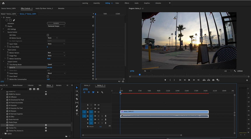The width and height of the screenshot is (251, 139).
Task: Step back one frame
Action: point(185,80)
